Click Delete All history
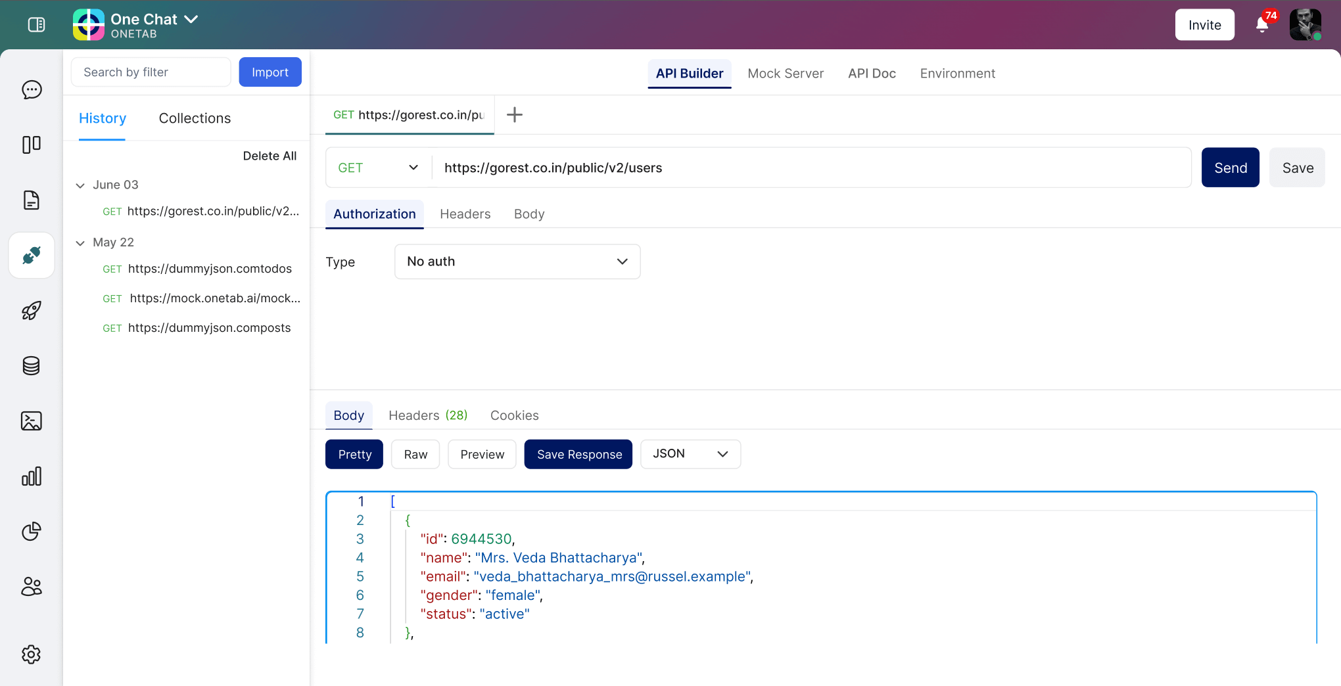Viewport: 1341px width, 686px height. [270, 156]
